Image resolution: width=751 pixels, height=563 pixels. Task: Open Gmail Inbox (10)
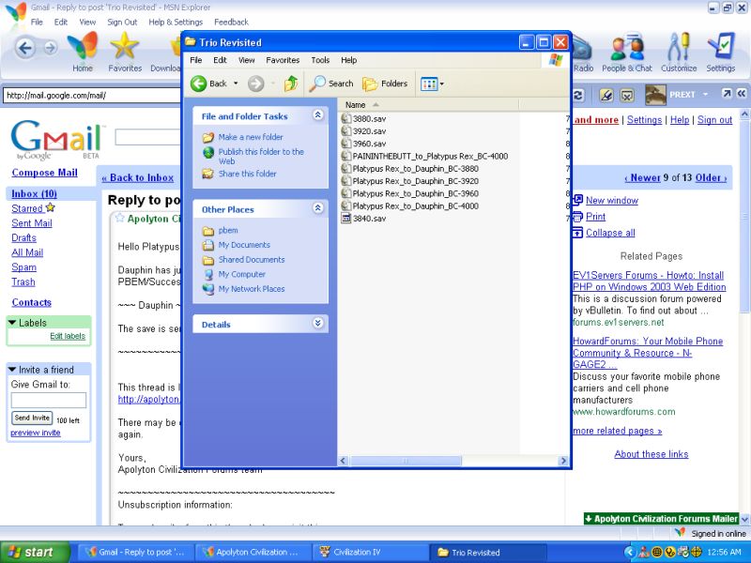[34, 194]
